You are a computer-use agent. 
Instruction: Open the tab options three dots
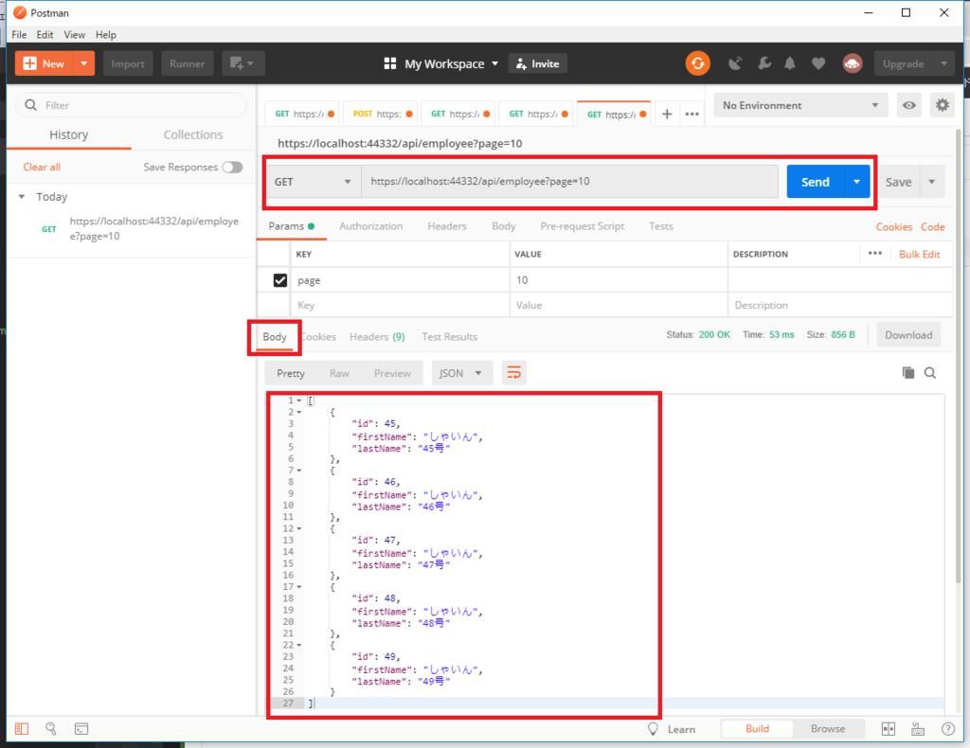coord(692,115)
